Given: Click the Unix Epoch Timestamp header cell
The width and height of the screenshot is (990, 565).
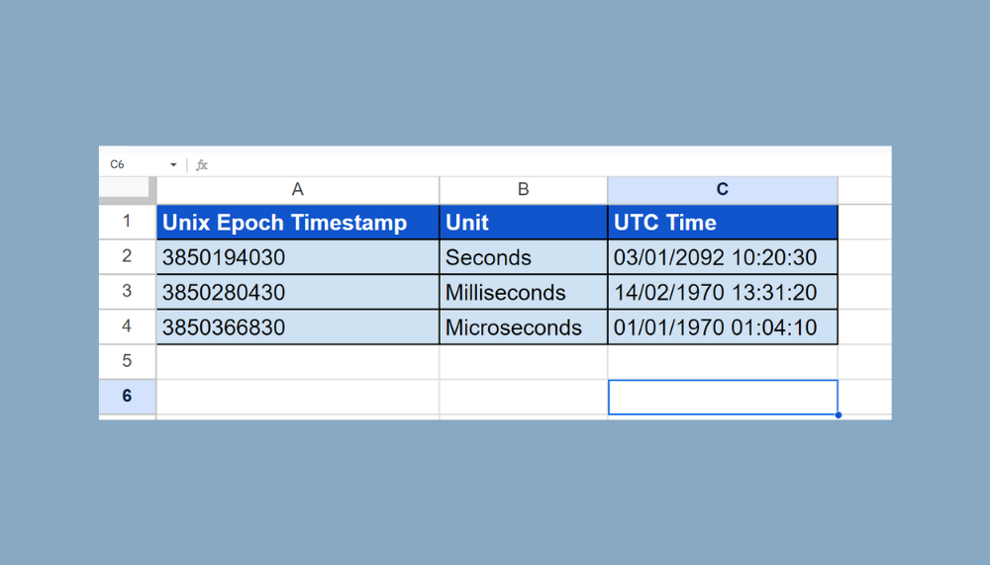Looking at the screenshot, I should [x=297, y=223].
